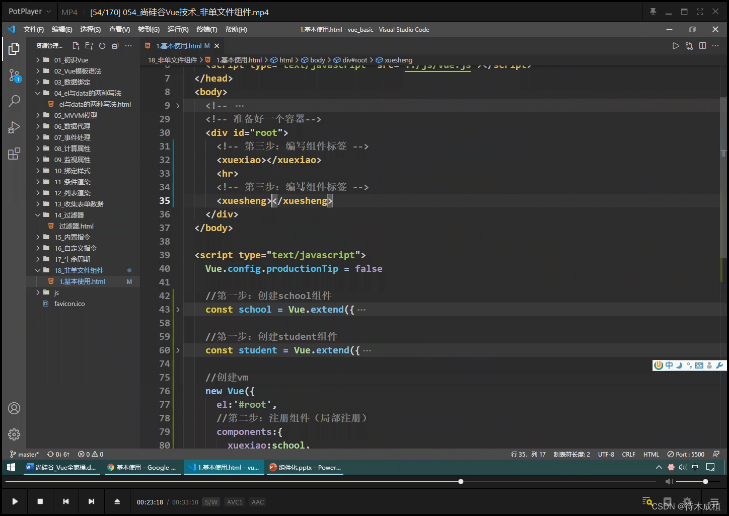Click the xuesheng breadcrumb item

394,60
